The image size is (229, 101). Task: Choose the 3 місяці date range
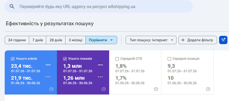coord(75,40)
